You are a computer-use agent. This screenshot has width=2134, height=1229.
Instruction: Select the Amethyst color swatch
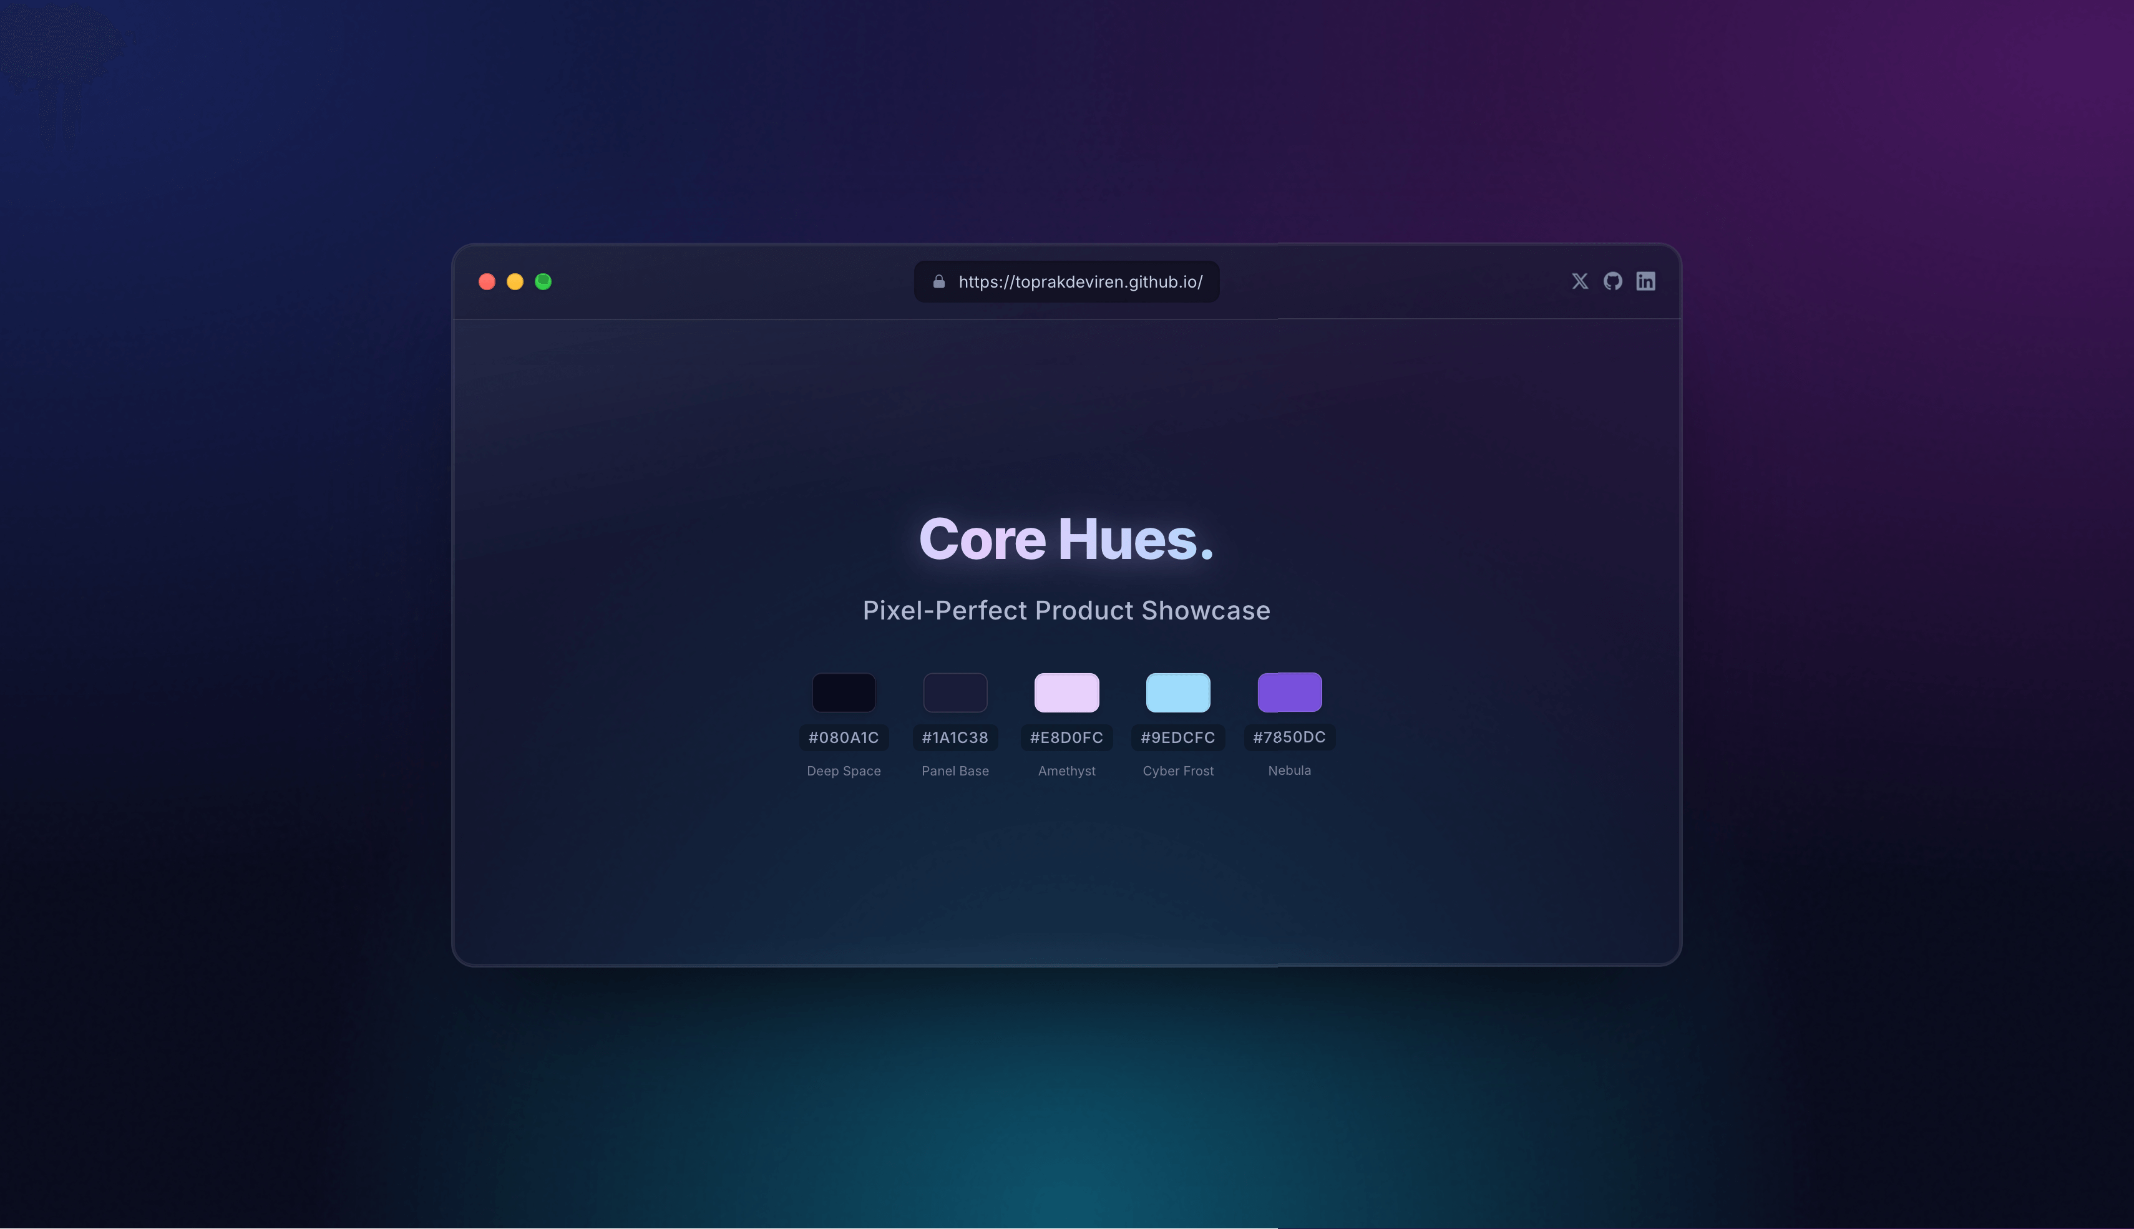(x=1066, y=691)
